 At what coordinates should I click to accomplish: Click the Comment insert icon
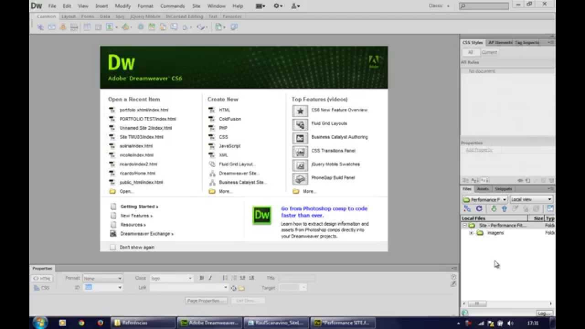point(174,27)
